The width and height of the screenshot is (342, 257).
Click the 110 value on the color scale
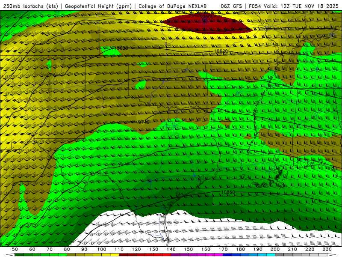pos(119,249)
